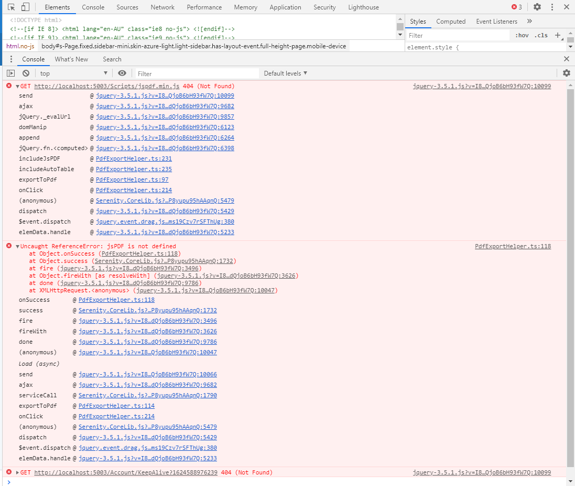Click the console prompt input line
This screenshot has height=486, width=575.
pyautogui.click(x=286, y=482)
